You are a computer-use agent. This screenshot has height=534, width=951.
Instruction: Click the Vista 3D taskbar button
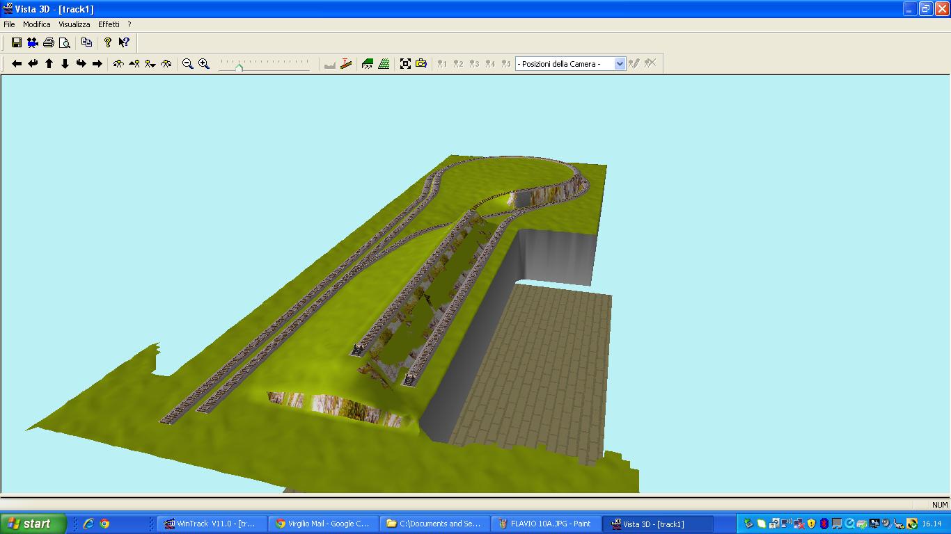pos(659,524)
